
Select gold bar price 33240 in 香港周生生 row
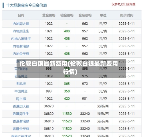(x=85, y=113)
